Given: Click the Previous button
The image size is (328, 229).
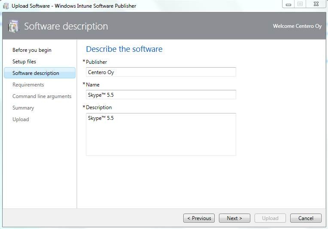Looking at the screenshot, I should pos(199,218).
